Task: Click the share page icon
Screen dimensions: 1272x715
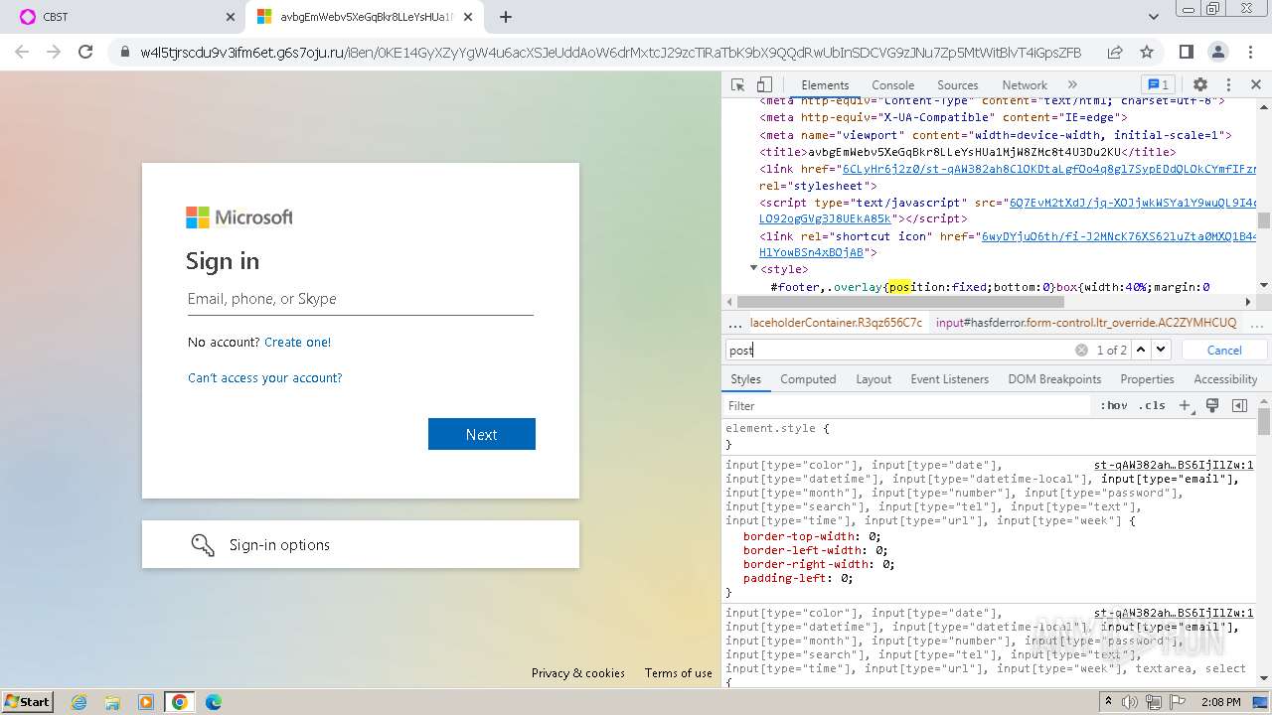Action: point(1115,52)
